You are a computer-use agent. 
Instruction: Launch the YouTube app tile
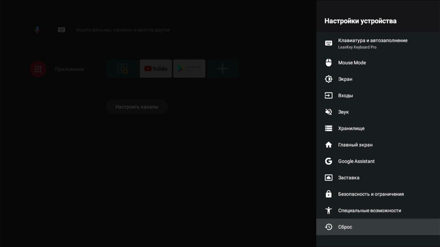(156, 69)
